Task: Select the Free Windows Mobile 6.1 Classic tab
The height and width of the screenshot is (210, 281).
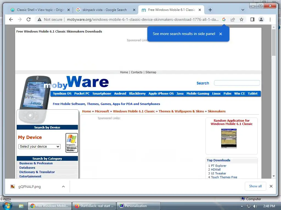Action: click(172, 10)
